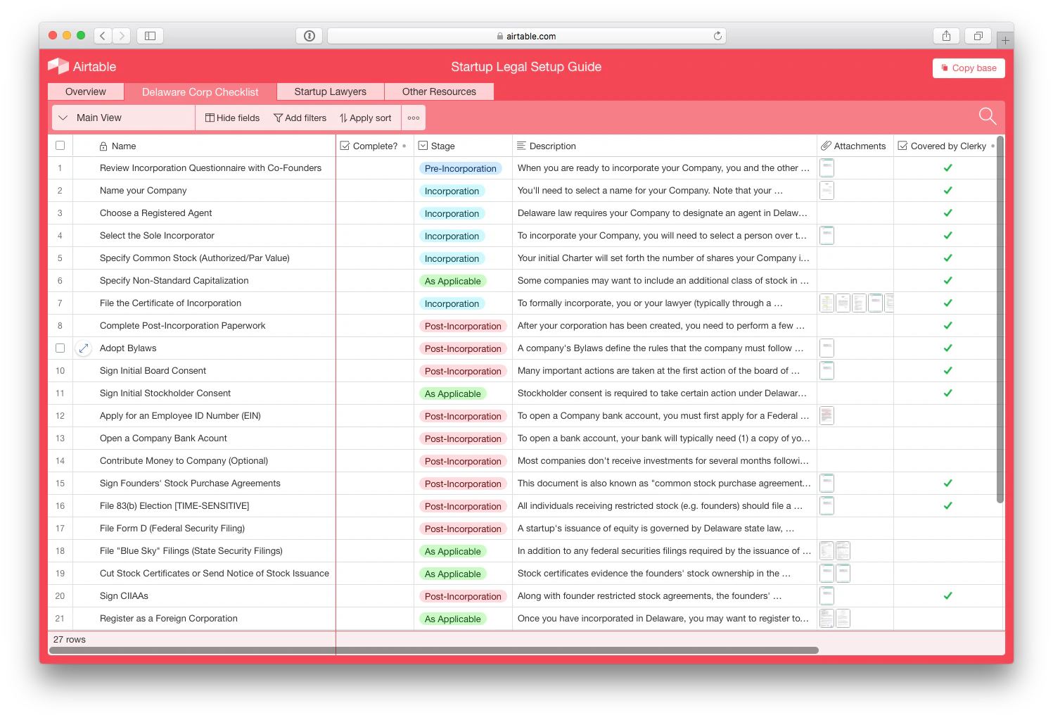This screenshot has height=720, width=1053.
Task: Toggle Complete for Review Incorporation Questionnaire row
Action: (375, 168)
